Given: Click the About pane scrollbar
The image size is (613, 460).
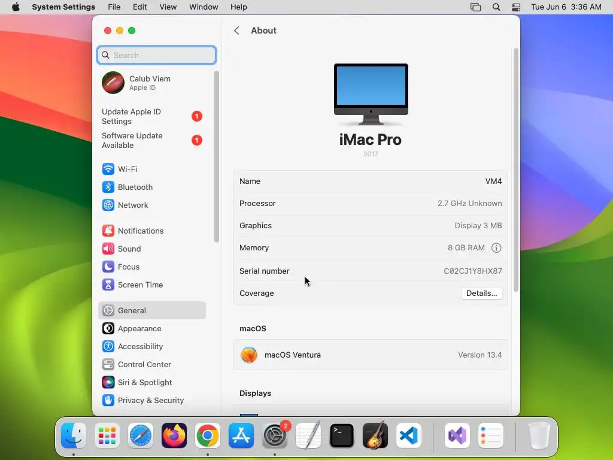Looking at the screenshot, I should [515, 170].
